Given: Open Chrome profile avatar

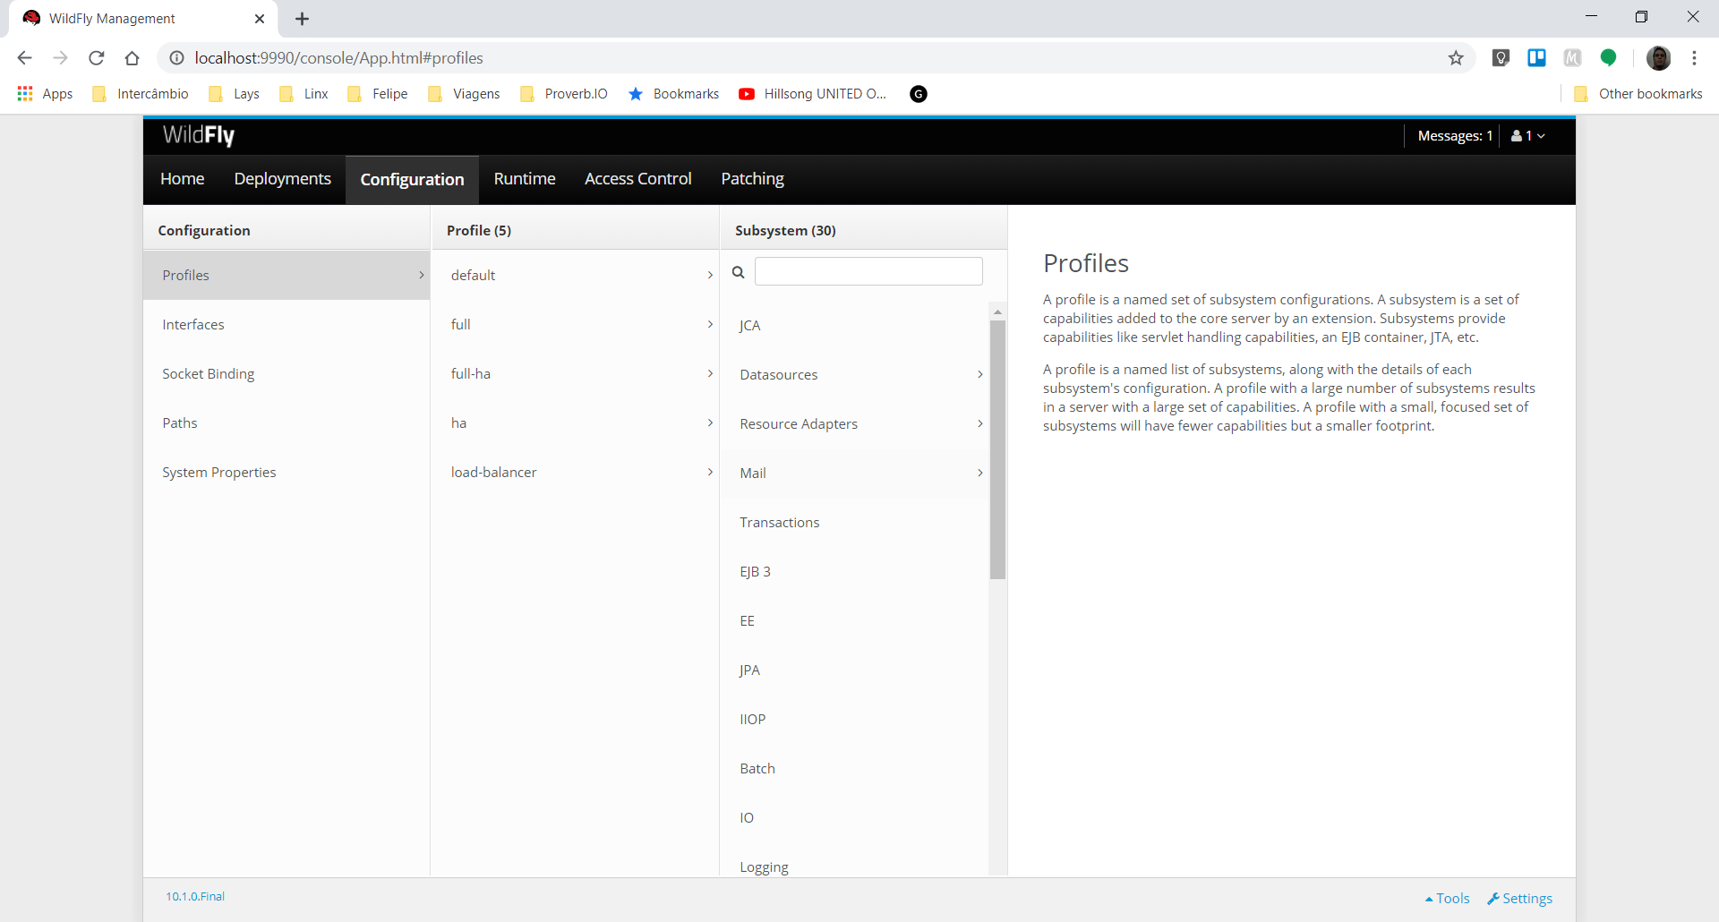Looking at the screenshot, I should (1658, 58).
